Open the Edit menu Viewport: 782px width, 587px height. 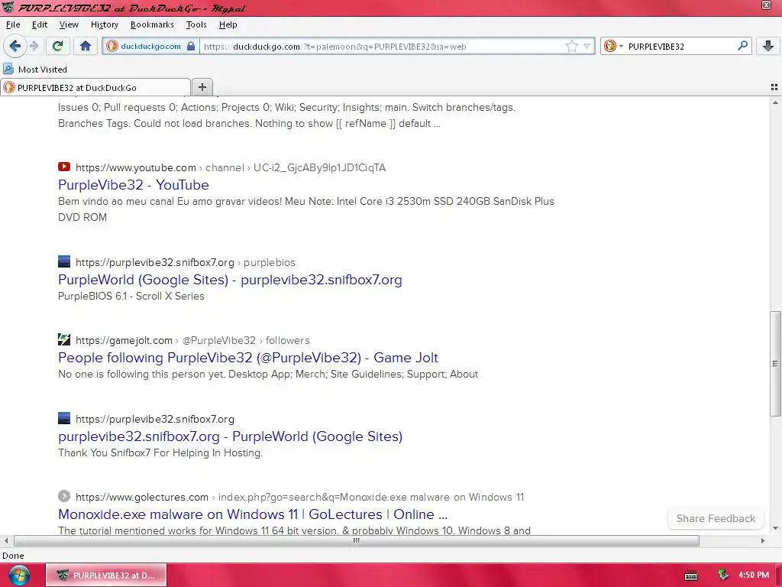(x=40, y=24)
